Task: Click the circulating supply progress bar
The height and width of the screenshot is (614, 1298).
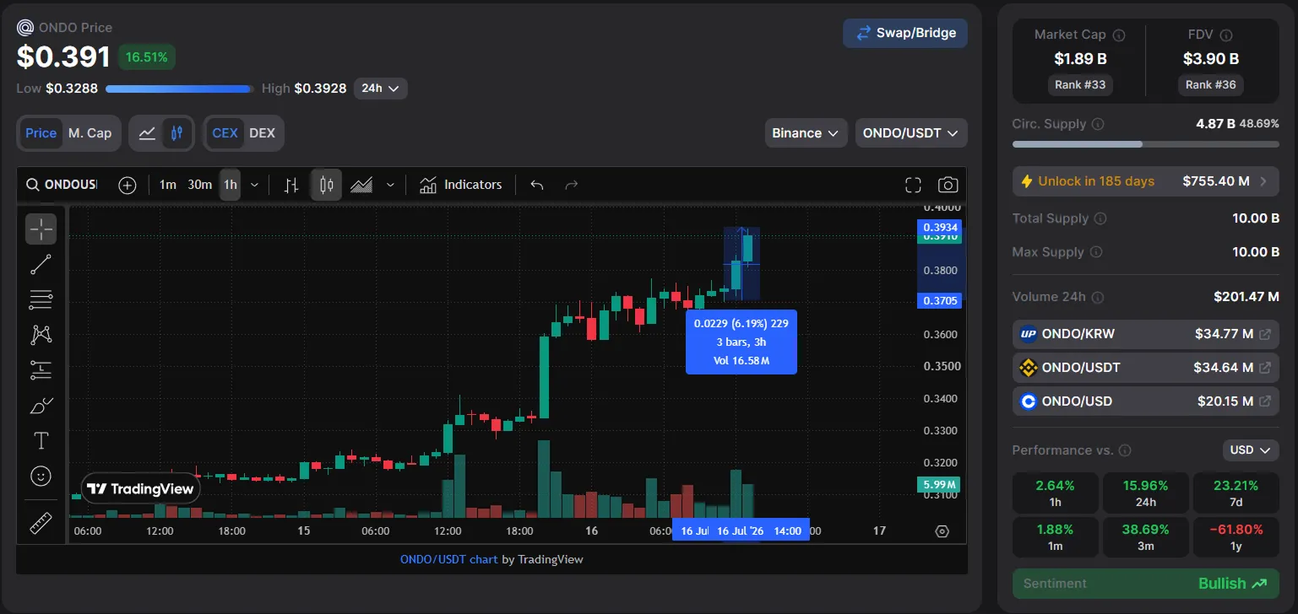Action: click(1145, 144)
